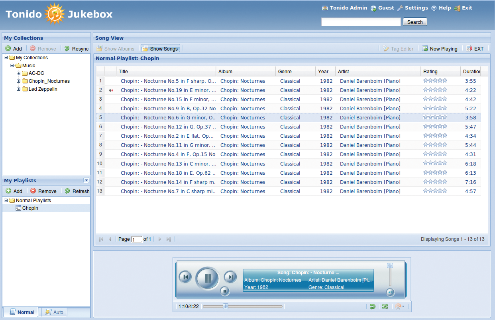This screenshot has width=495, height=320.
Task: Sort songs by the Duration column
Action: point(471,72)
